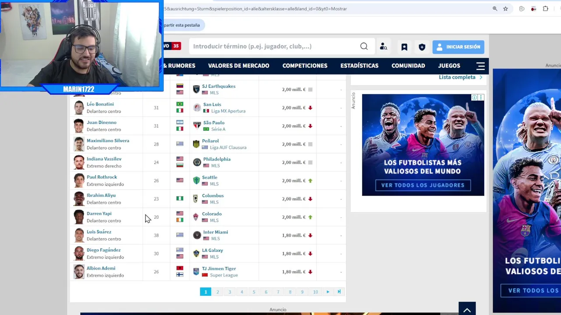This screenshot has height=315, width=561.
Task: Click Seattle club crest
Action: pyautogui.click(x=196, y=181)
